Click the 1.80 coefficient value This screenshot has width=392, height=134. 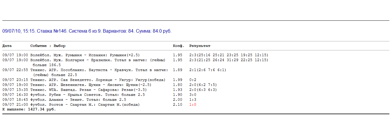pyautogui.click(x=178, y=85)
